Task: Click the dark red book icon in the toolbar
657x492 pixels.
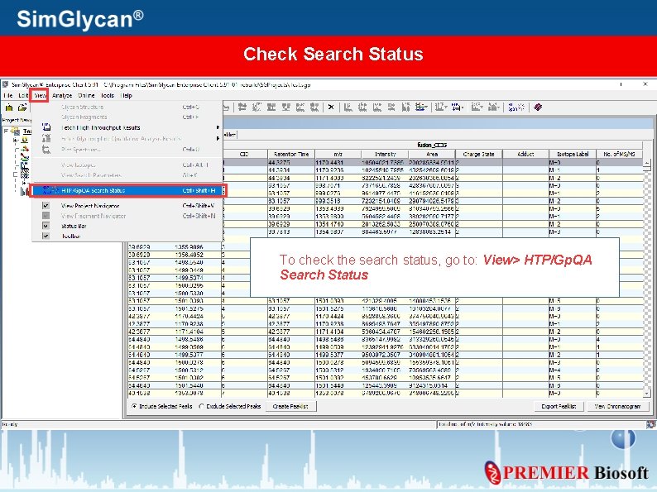Action: 538,107
